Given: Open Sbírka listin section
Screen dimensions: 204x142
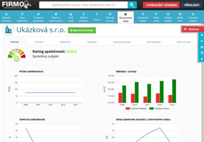Looking at the screenshot, I should (x=180, y=17).
